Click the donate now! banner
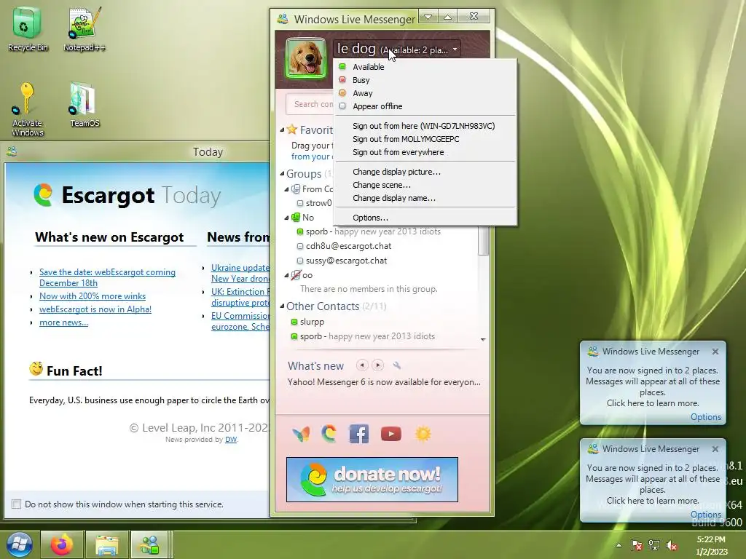 372,480
